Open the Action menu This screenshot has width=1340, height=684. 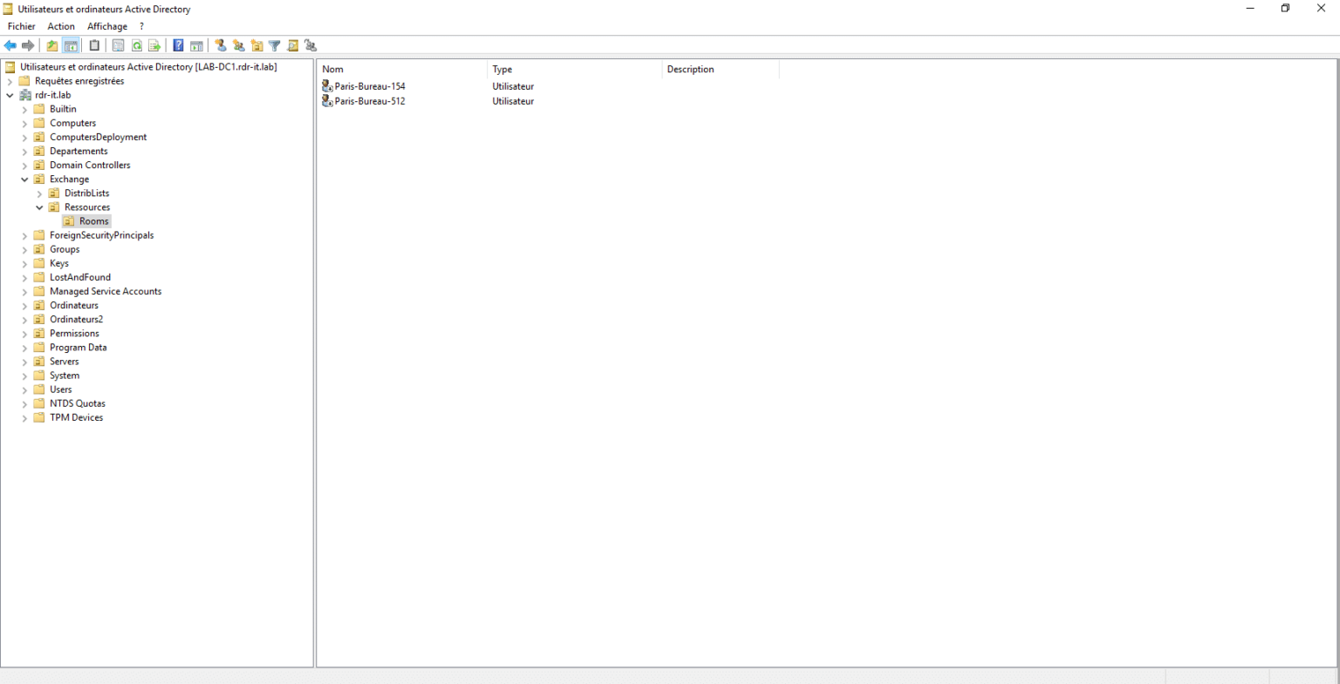point(60,26)
